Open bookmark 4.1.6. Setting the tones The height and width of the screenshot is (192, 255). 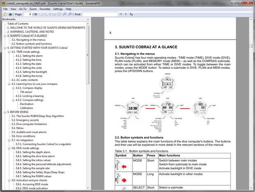pyautogui.click(x=29, y=76)
